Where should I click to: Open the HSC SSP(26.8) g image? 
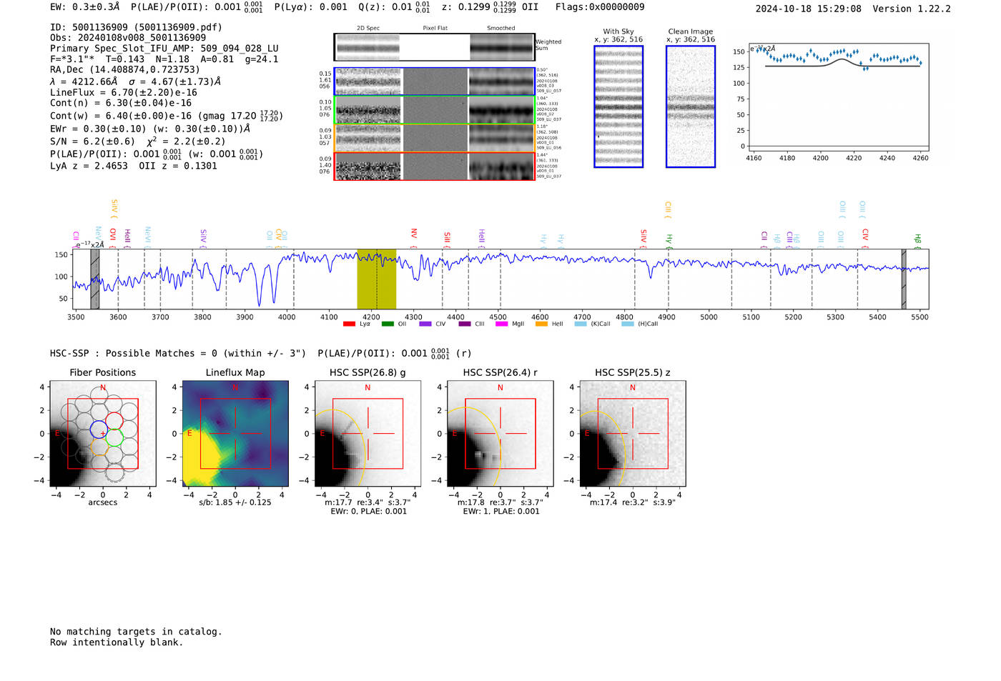click(x=368, y=434)
